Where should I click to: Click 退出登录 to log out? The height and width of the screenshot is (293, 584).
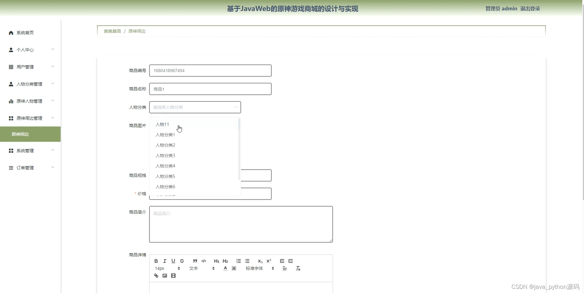[530, 9]
